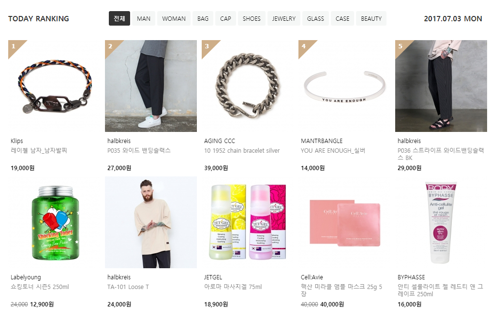490x318 pixels.
Task: Select the 전체 category tab
Action: pyautogui.click(x=119, y=19)
